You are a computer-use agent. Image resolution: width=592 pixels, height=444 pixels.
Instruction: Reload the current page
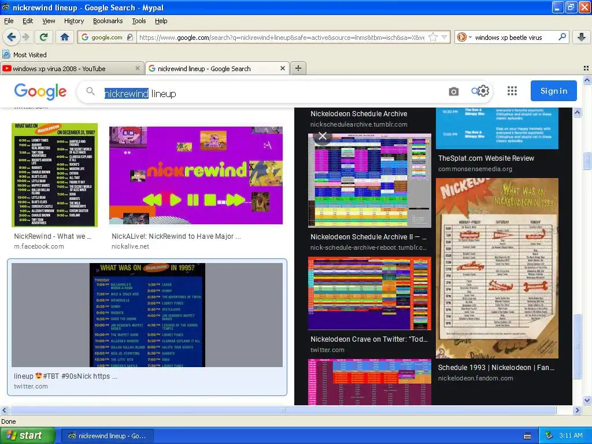point(44,37)
